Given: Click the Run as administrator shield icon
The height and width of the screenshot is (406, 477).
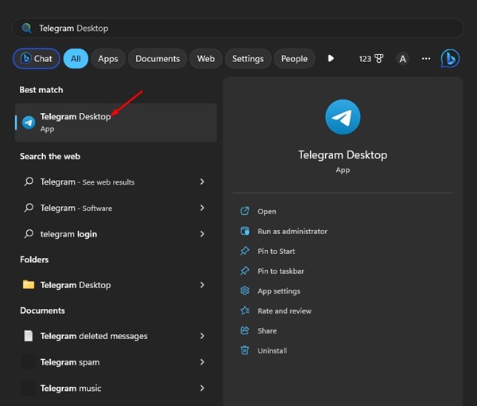Looking at the screenshot, I should tap(245, 231).
